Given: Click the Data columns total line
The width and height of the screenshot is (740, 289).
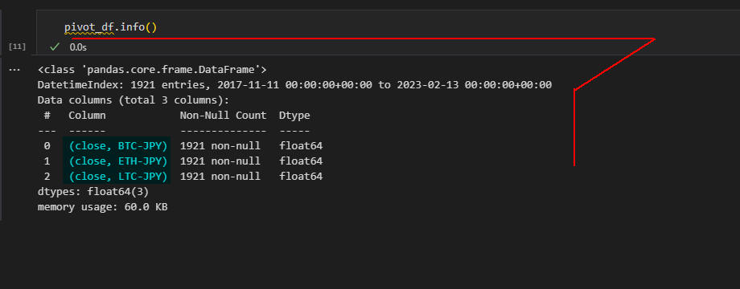Looking at the screenshot, I should point(133,100).
